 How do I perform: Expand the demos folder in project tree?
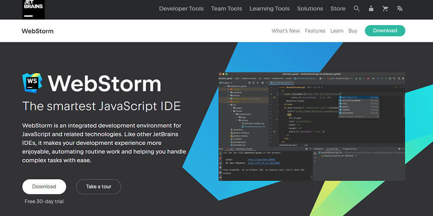[x=228, y=95]
